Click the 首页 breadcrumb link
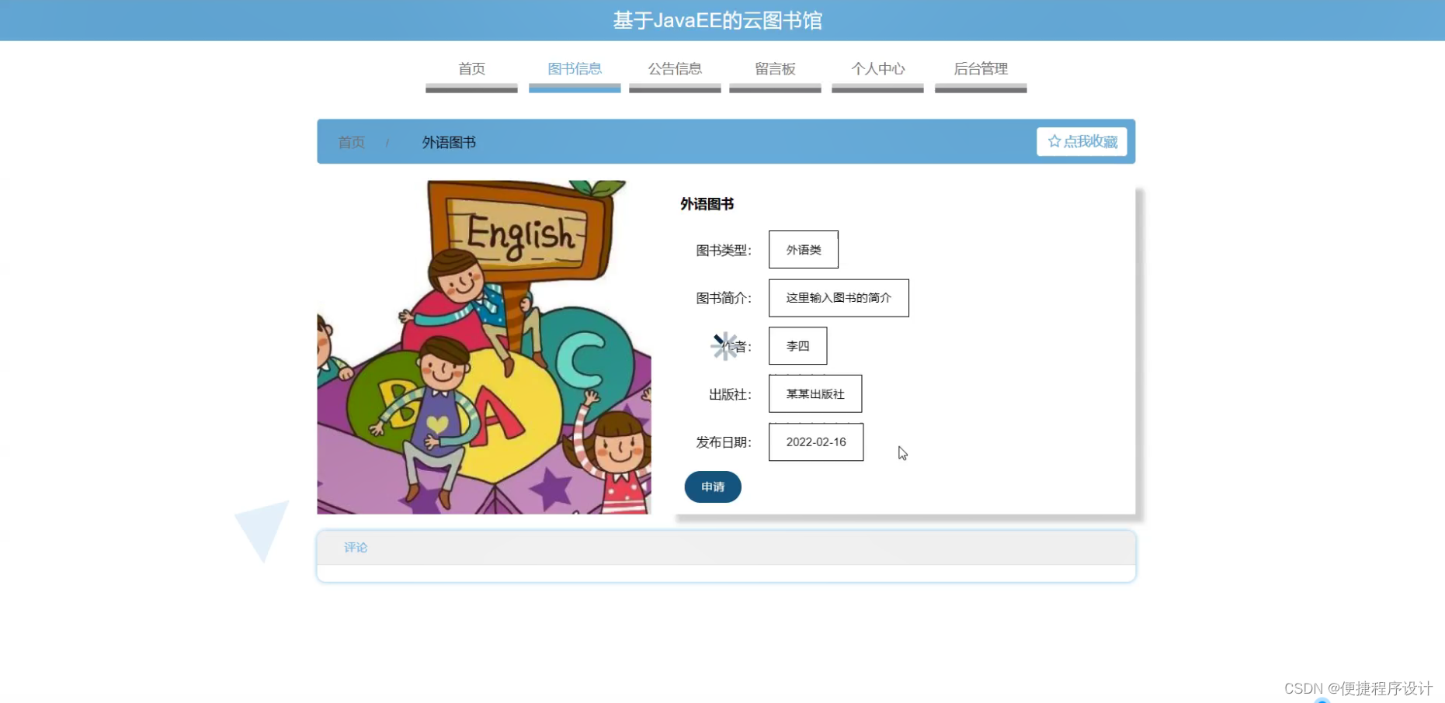This screenshot has height=703, width=1445. click(x=350, y=142)
